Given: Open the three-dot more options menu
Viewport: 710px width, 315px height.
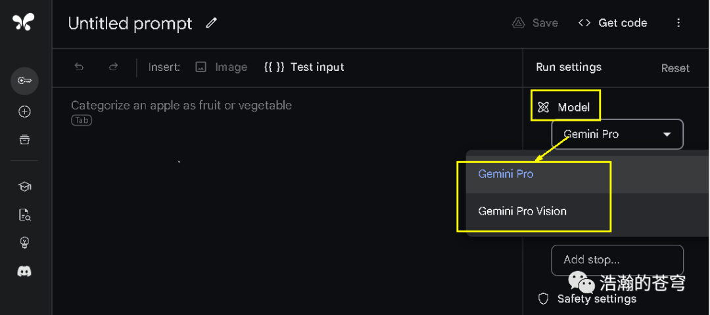Looking at the screenshot, I should pyautogui.click(x=678, y=23).
